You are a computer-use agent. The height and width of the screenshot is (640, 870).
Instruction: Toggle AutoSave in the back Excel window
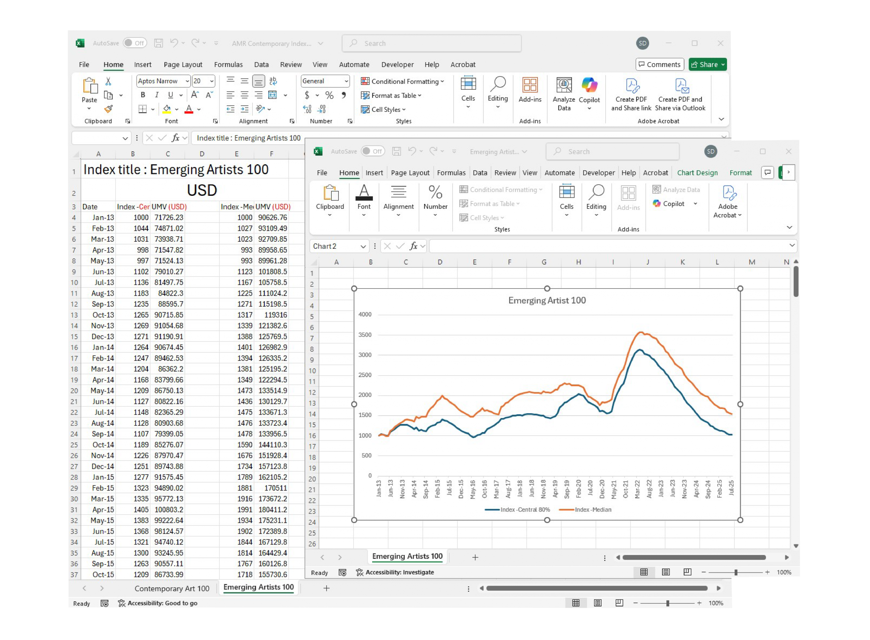click(x=135, y=43)
